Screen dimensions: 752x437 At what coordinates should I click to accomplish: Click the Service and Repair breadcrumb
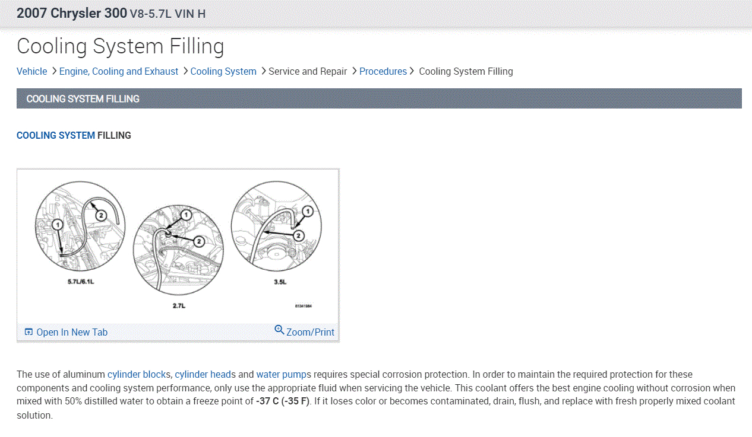click(308, 71)
